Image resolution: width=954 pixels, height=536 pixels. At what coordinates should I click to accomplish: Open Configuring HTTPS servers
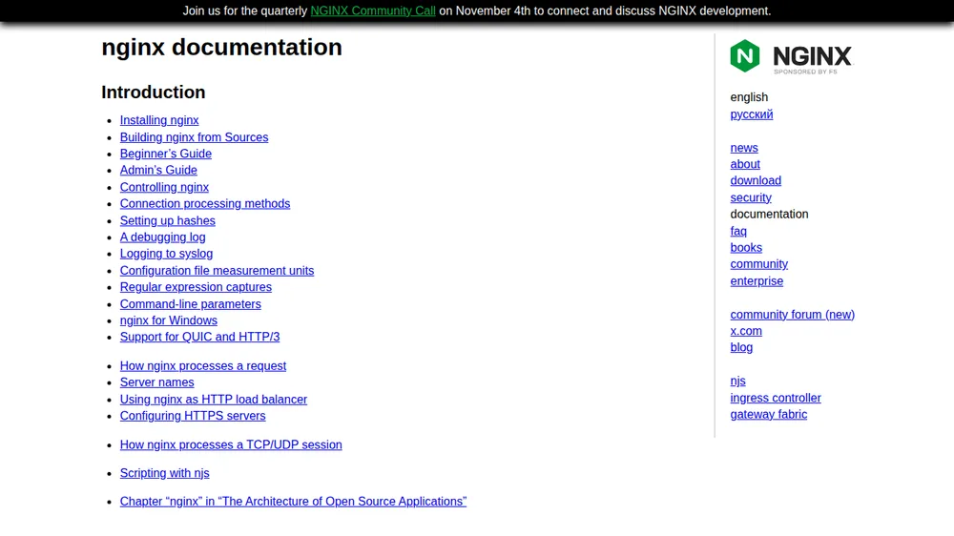click(193, 416)
